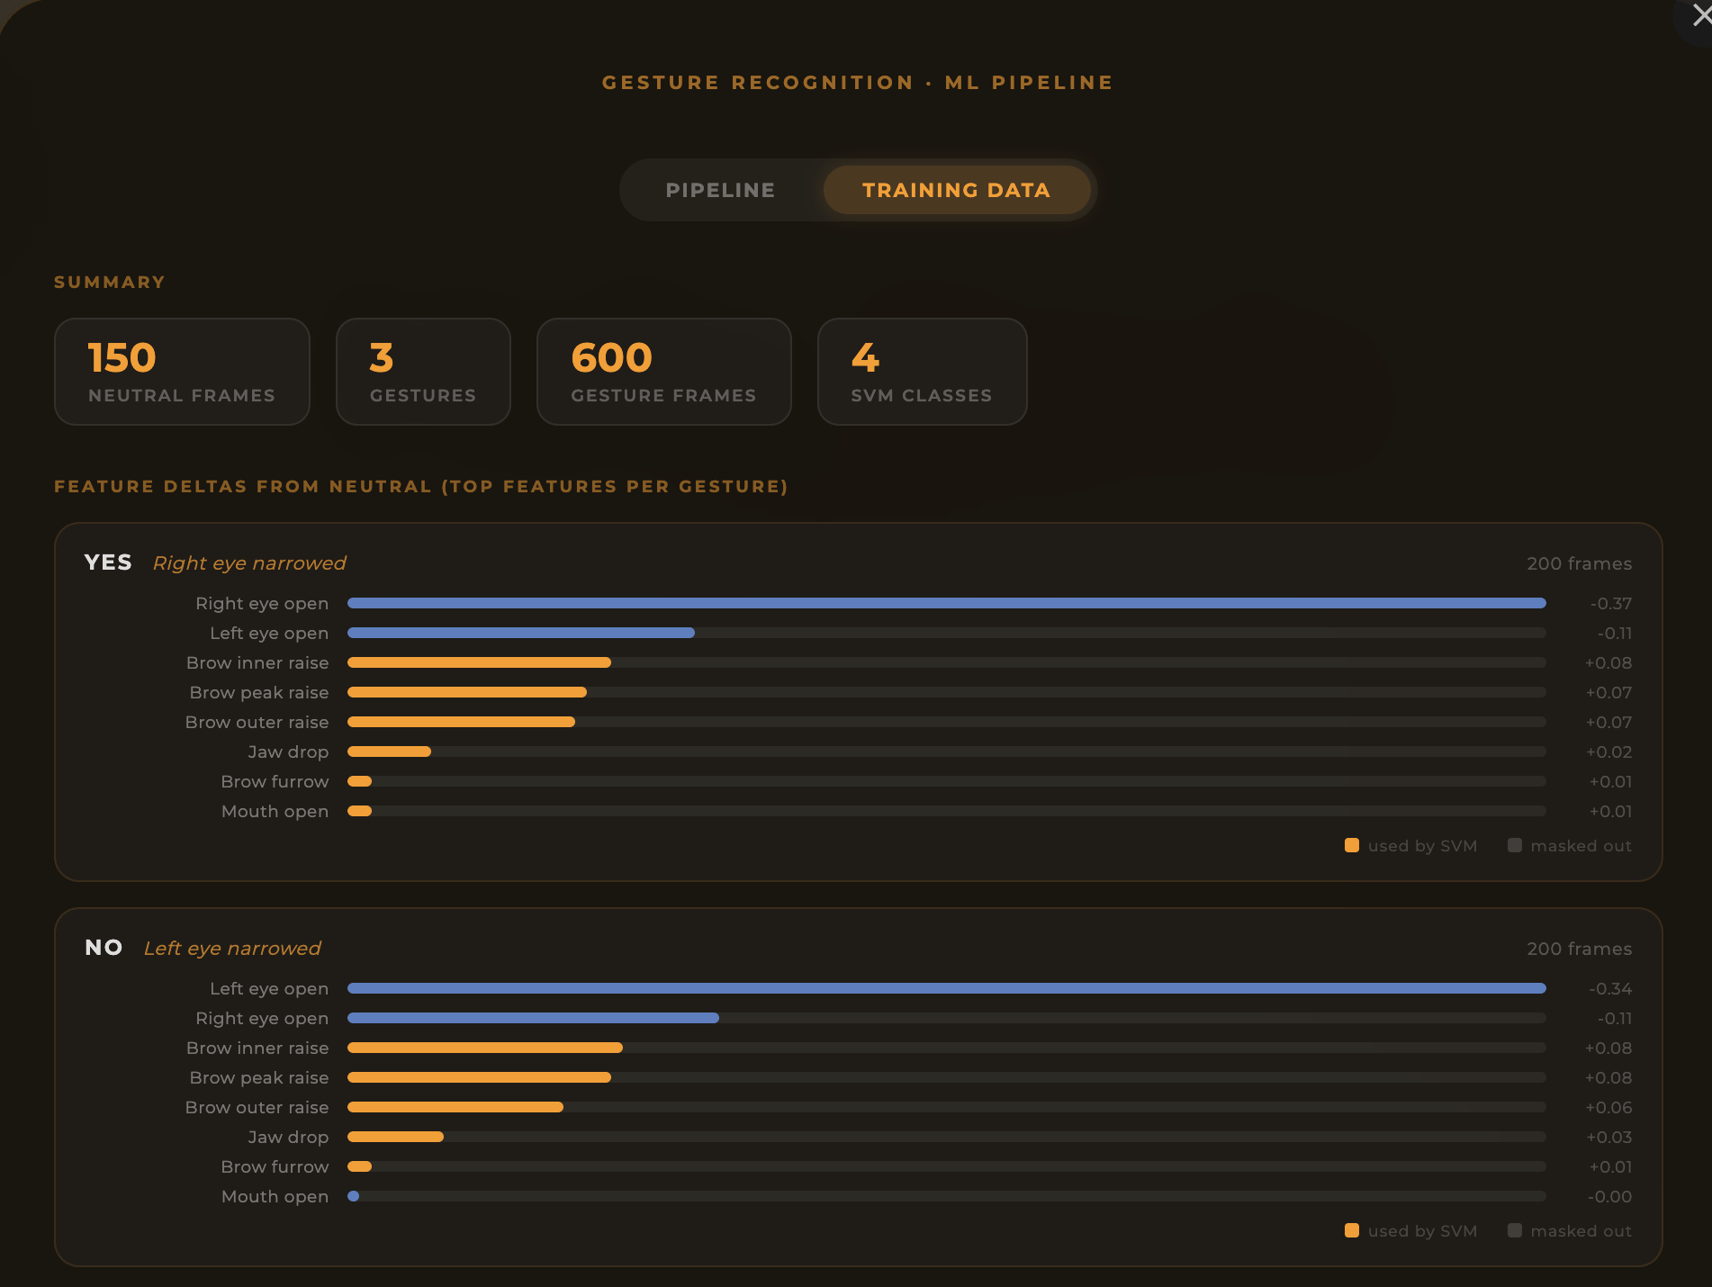
Task: Switch to the Pipeline tab
Action: click(x=720, y=190)
